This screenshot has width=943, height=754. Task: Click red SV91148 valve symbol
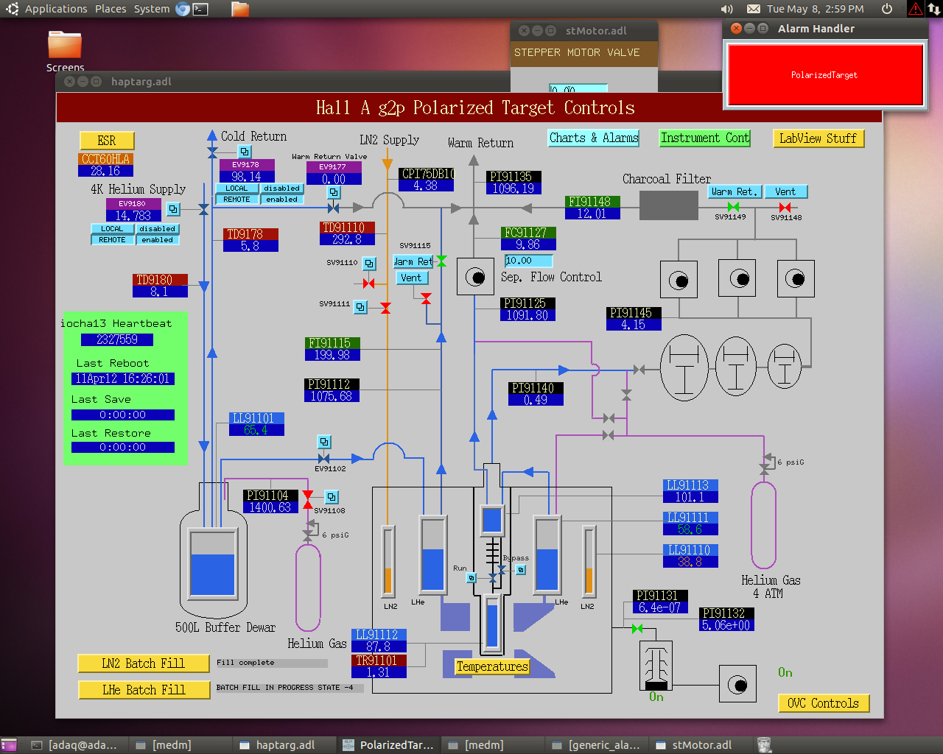pos(785,208)
